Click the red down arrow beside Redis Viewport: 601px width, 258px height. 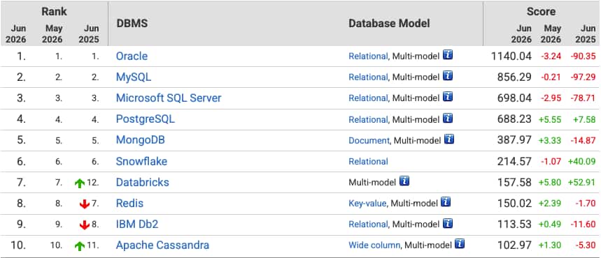(x=85, y=204)
